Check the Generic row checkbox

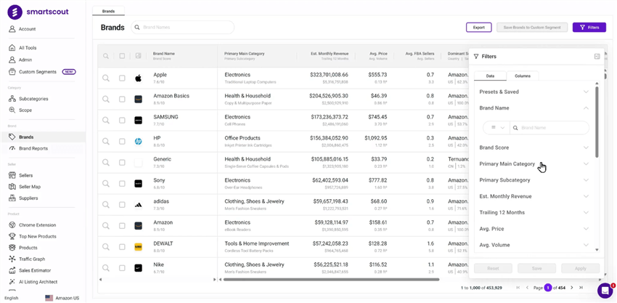(x=122, y=162)
